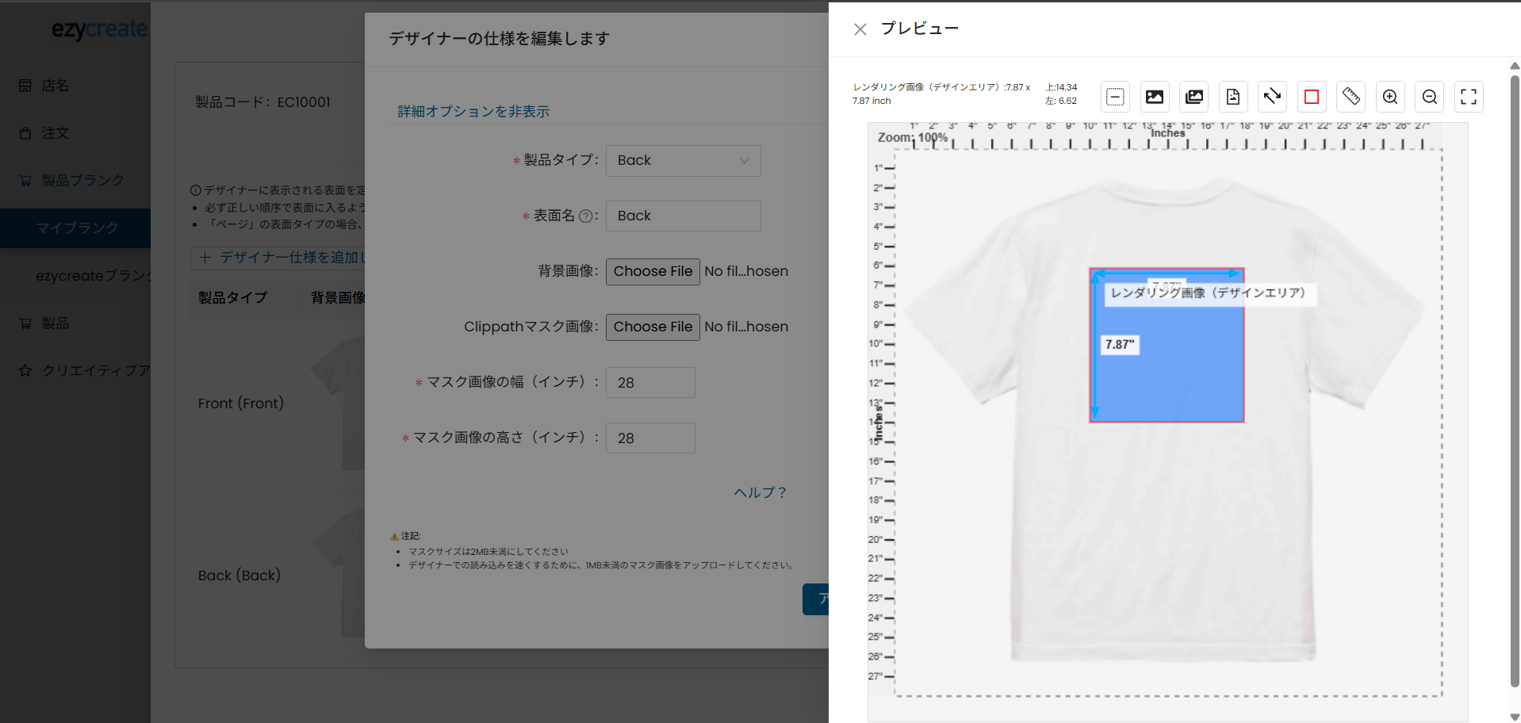Image resolution: width=1521 pixels, height=723 pixels.
Task: Click the red square outline icon
Action: 1312,97
